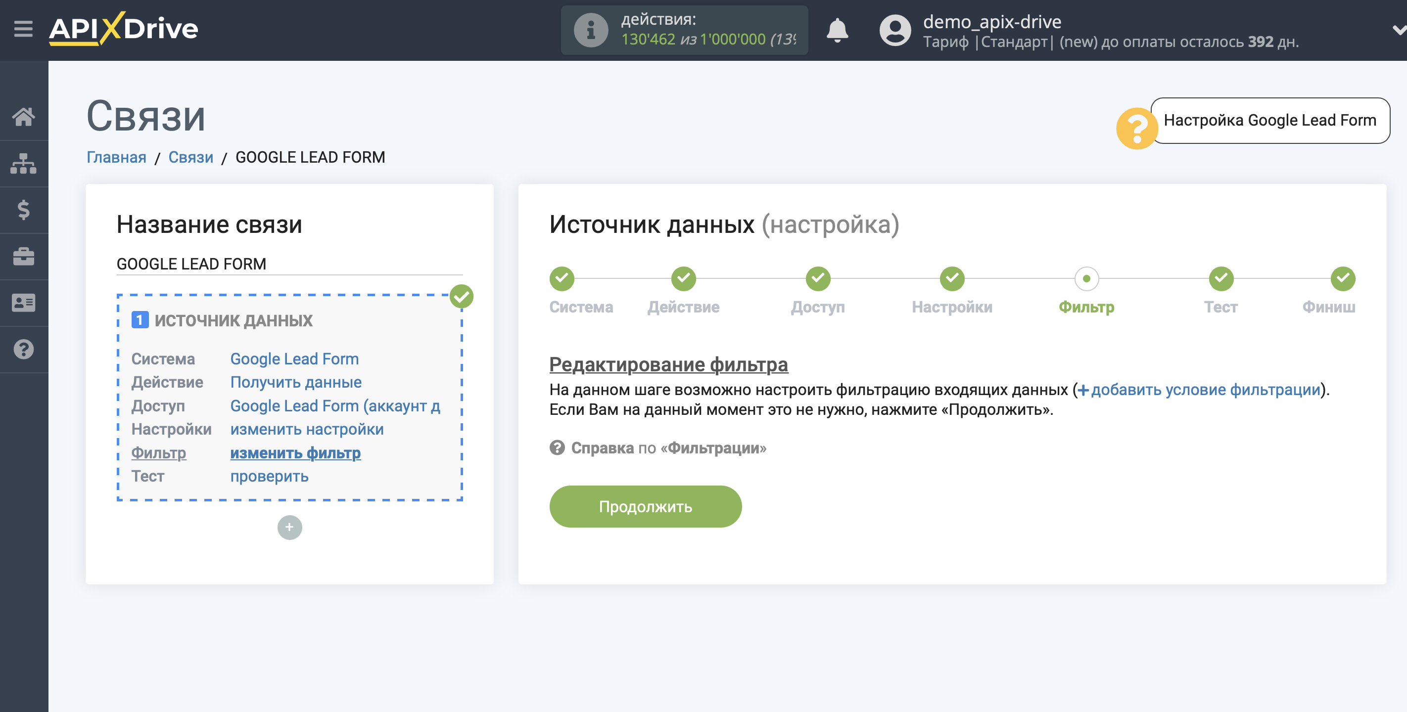Open 'Настройка Google Lead Form' help button
Image resolution: width=1407 pixels, height=712 pixels.
pos(1269,120)
